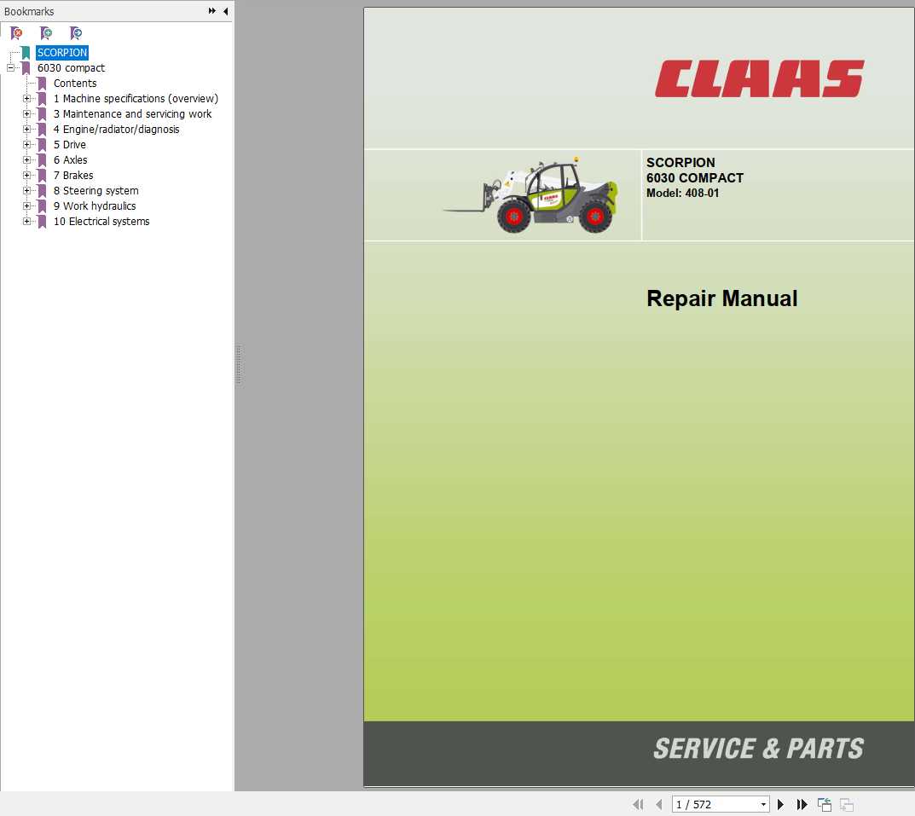915x816 pixels.
Task: Click the CLAAS logo on the cover page
Action: 759,78
